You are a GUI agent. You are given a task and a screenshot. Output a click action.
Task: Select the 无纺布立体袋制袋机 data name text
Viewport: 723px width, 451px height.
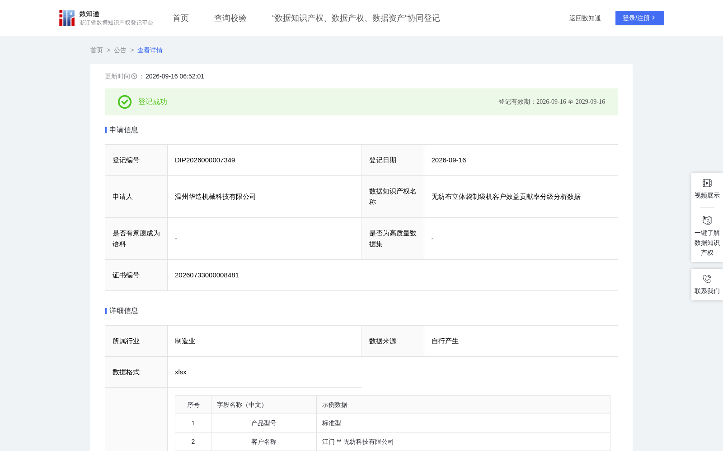click(x=506, y=197)
